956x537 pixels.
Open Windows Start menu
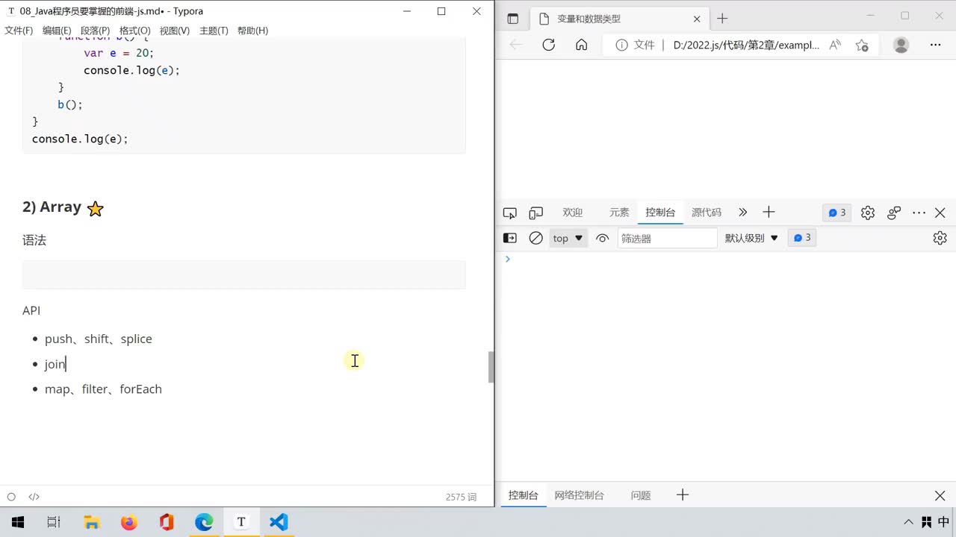coord(18,522)
